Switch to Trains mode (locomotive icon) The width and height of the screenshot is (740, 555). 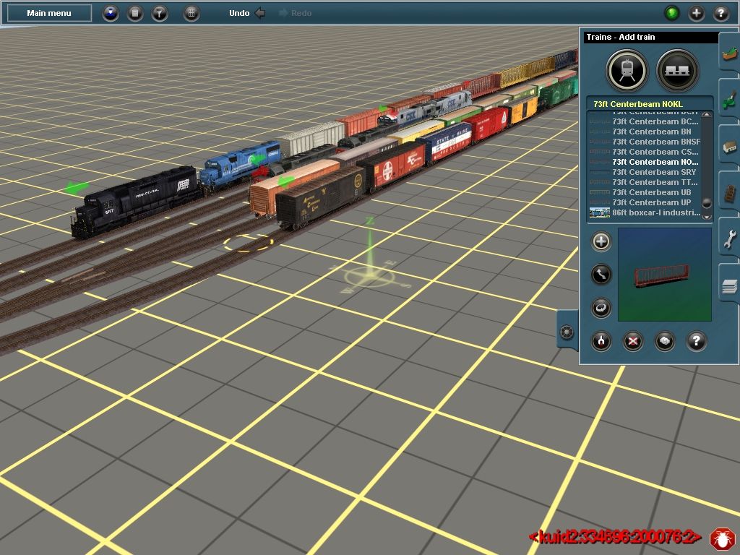627,70
